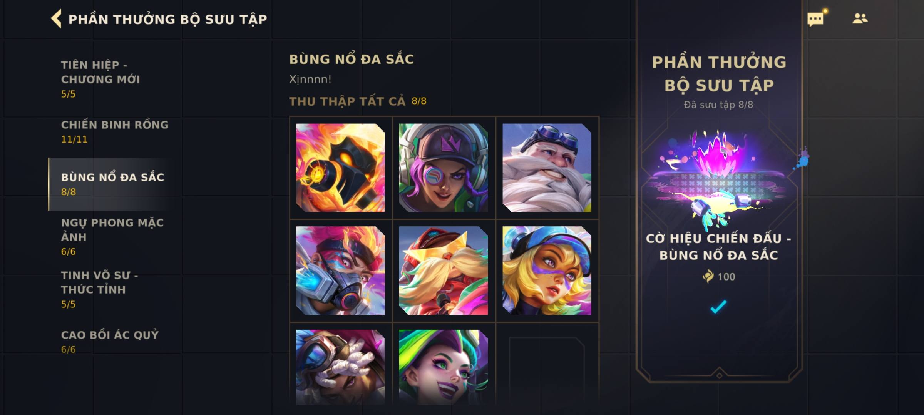Select the red helmet mustache champion portrait
Viewport: 924px width, 415px height.
[x=444, y=271]
